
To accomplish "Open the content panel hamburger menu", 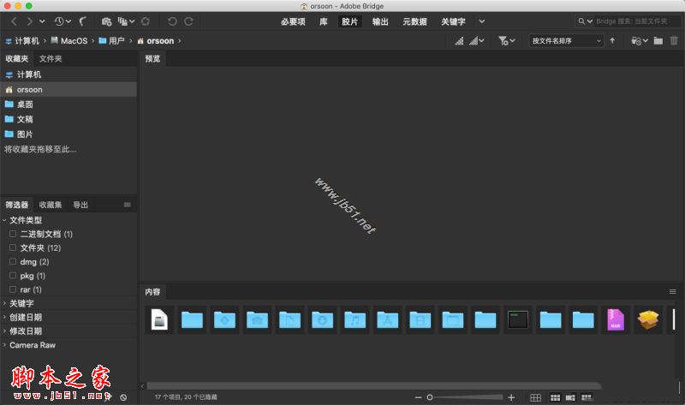I will pyautogui.click(x=673, y=291).
